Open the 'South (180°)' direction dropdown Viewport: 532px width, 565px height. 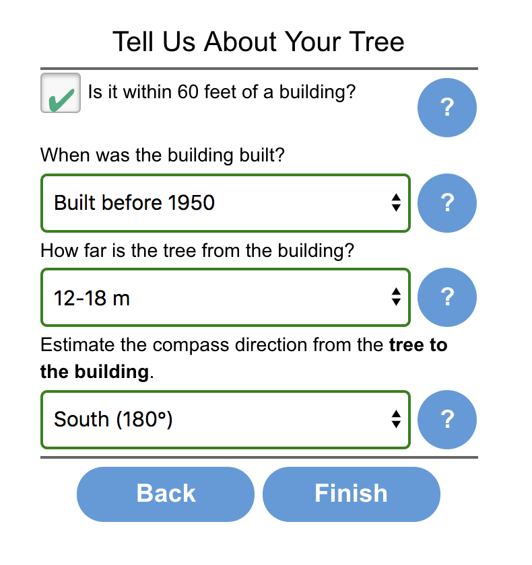click(x=226, y=420)
